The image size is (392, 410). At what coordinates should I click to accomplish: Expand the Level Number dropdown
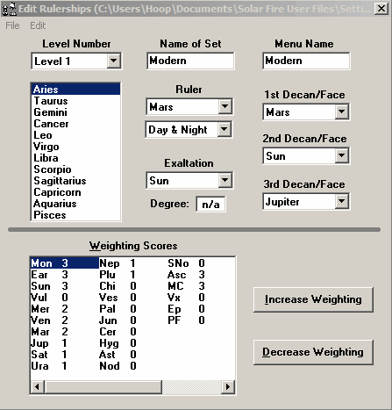[x=114, y=61]
